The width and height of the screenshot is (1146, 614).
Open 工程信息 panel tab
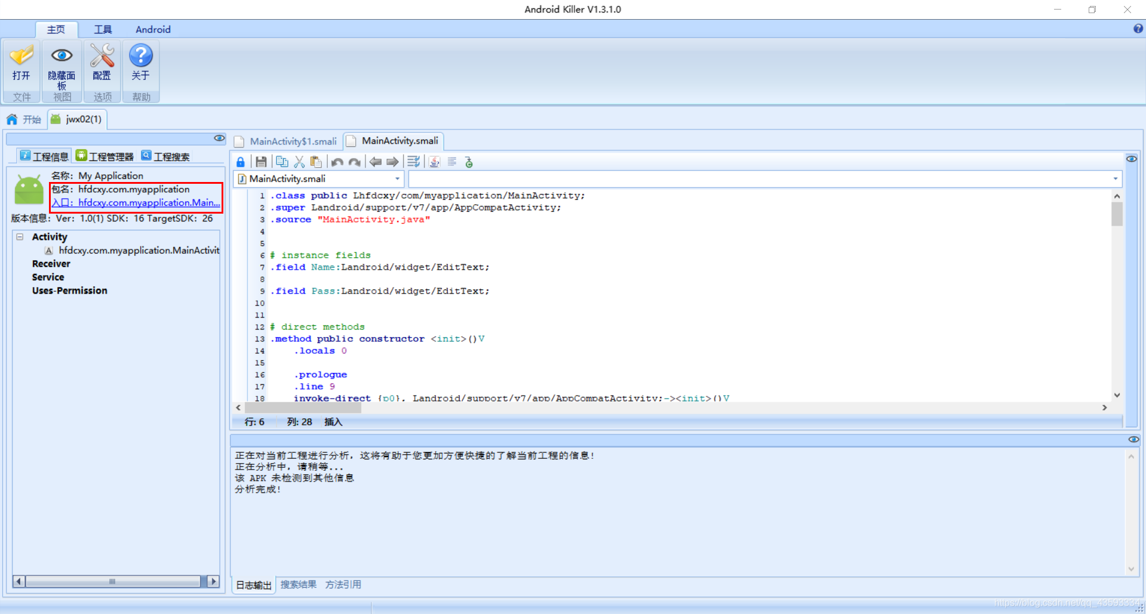(x=44, y=156)
